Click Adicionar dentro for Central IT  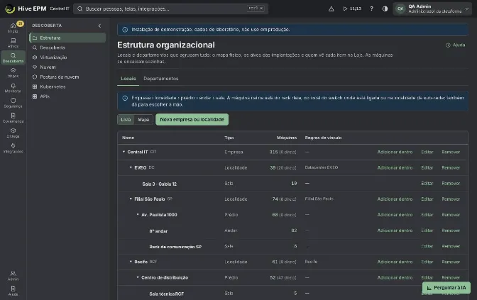point(395,152)
